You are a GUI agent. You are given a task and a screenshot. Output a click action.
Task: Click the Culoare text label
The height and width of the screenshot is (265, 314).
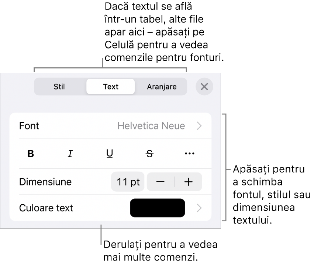point(46,208)
